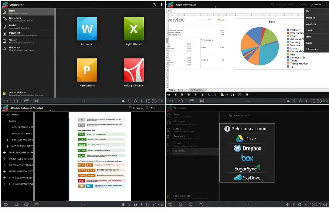Open File recenti in OfficeSuite 7 home sidebar

28,19
